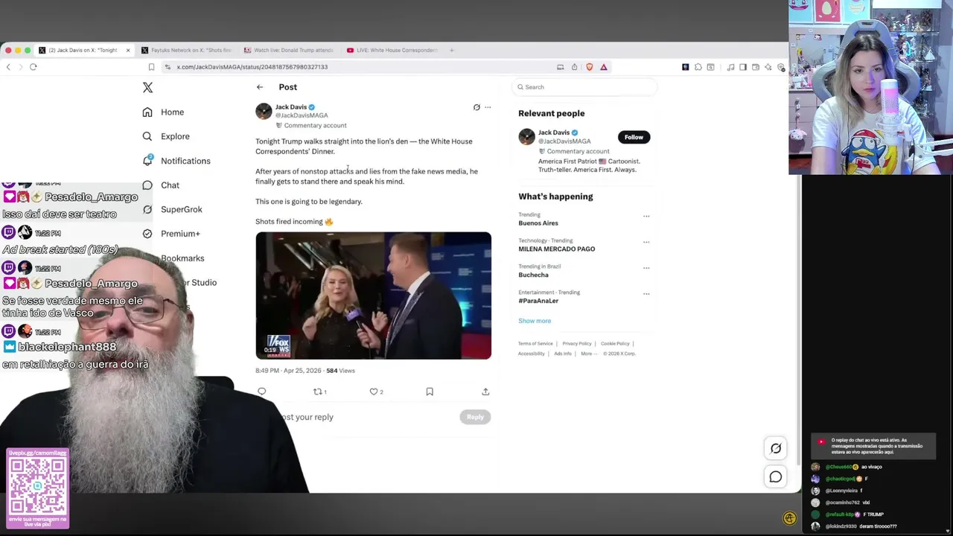Image resolution: width=953 pixels, height=536 pixels.
Task: Open a new browser tab
Action: 452,50
